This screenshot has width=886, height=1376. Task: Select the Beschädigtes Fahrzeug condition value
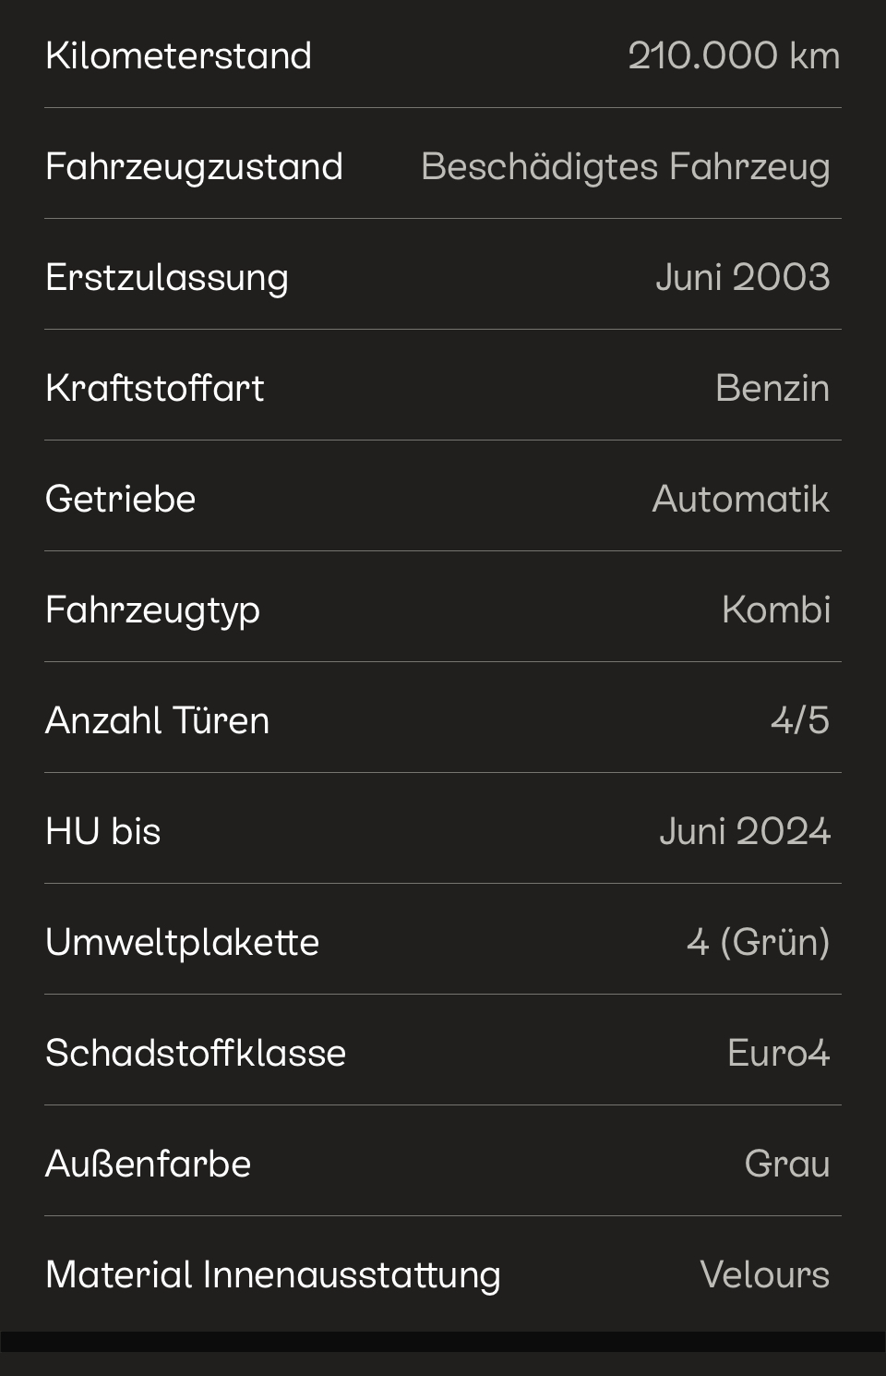click(x=625, y=167)
